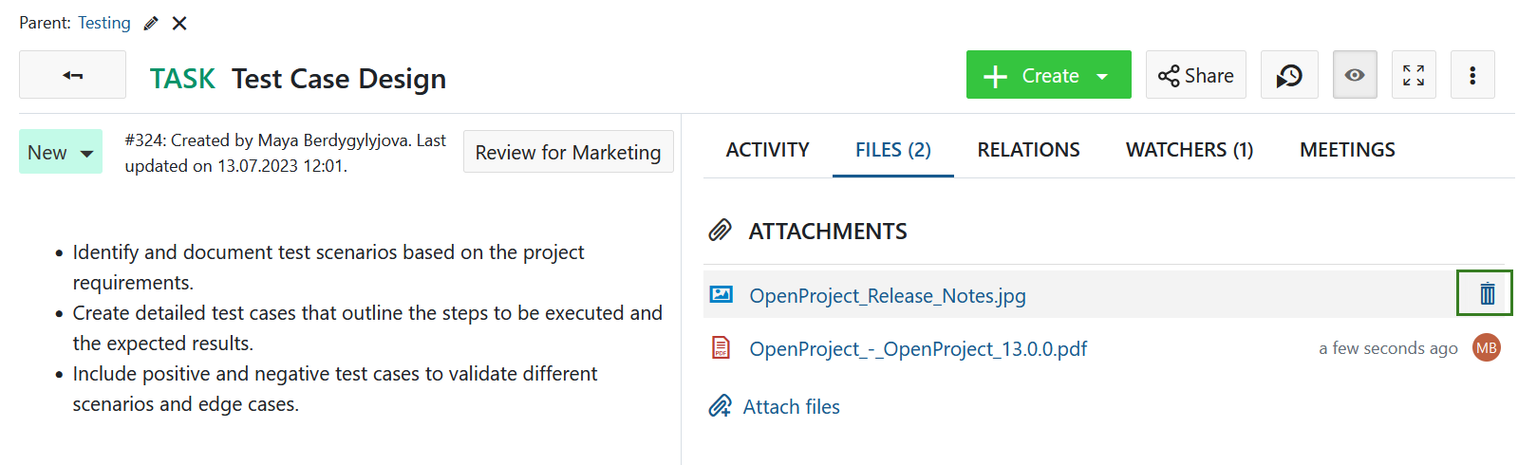This screenshot has width=1518, height=465.
Task: Click the Share button
Action: click(x=1195, y=75)
